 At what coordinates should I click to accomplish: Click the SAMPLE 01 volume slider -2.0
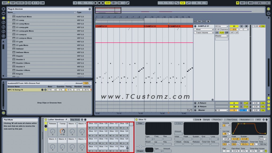(234, 29)
